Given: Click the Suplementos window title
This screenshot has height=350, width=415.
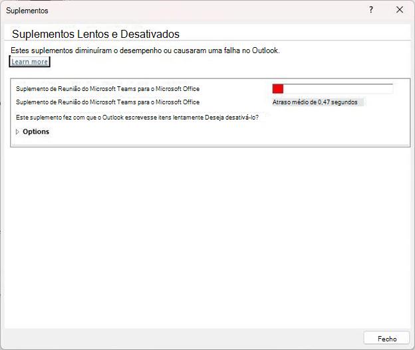Looking at the screenshot, I should (27, 11).
